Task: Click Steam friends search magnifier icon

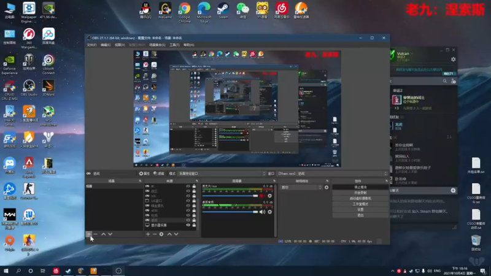Action: [444, 81]
